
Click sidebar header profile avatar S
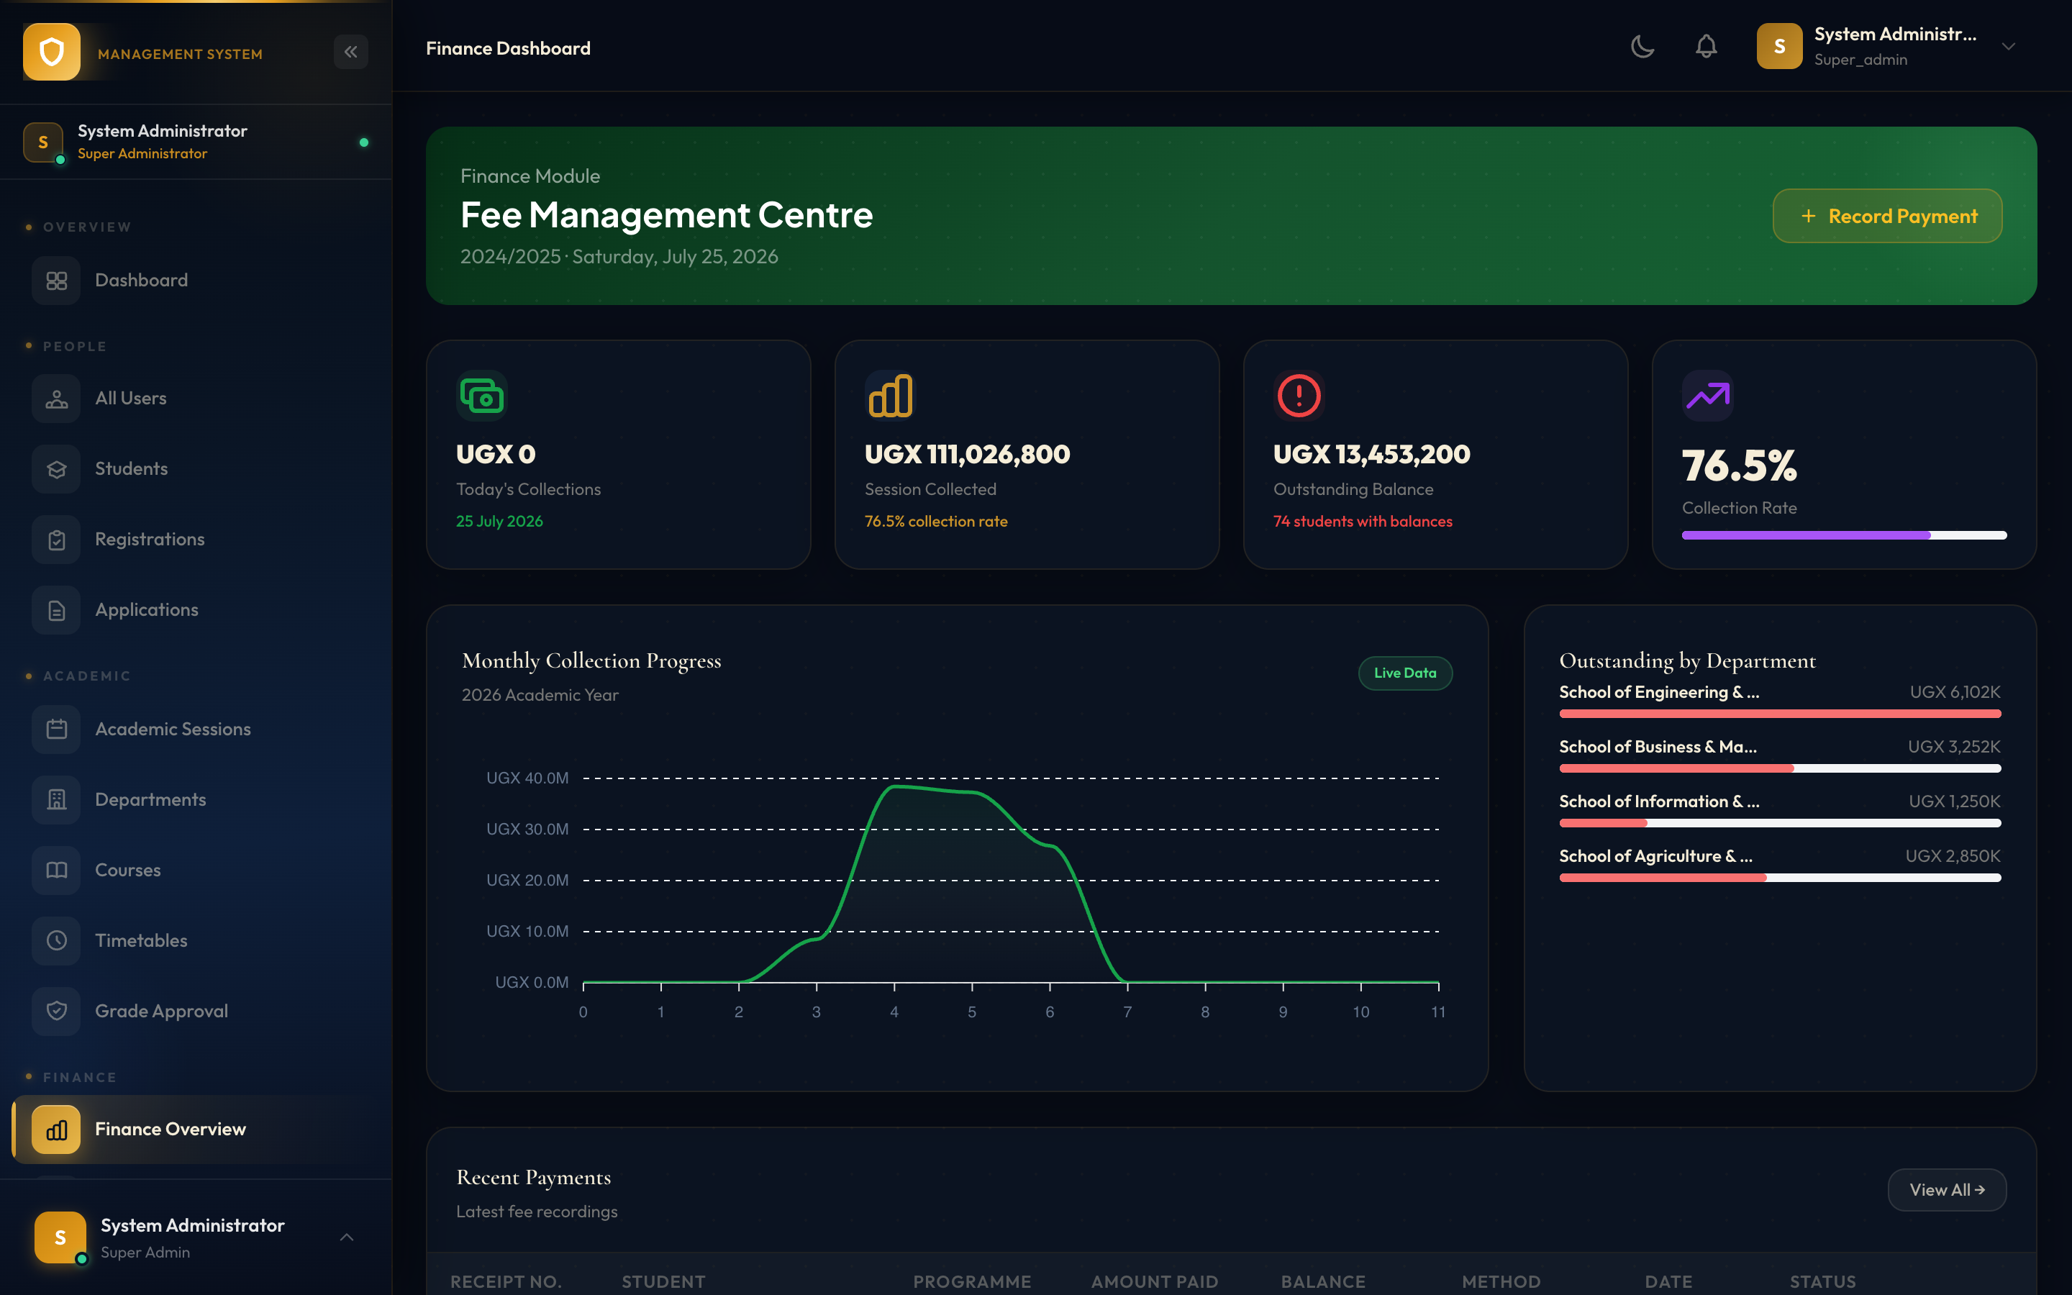point(43,142)
